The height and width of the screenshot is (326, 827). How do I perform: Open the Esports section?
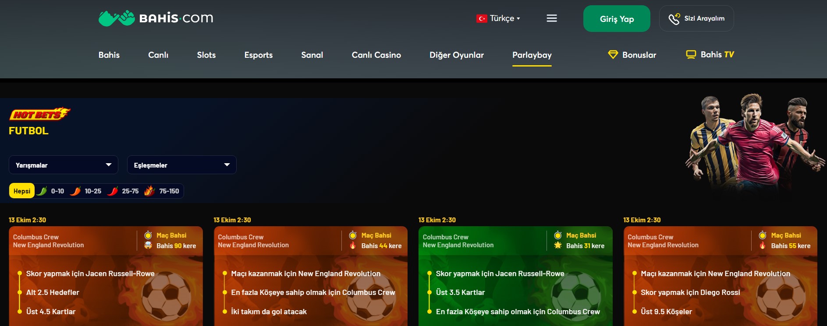pyautogui.click(x=258, y=55)
